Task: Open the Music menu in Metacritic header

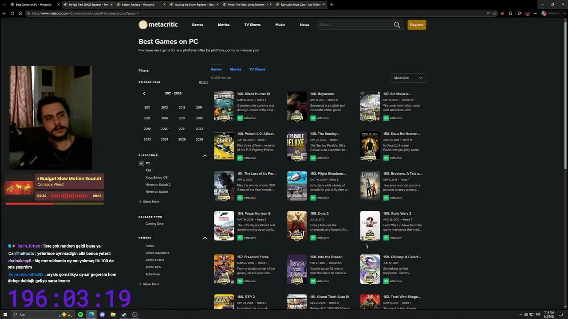Action: [x=280, y=25]
